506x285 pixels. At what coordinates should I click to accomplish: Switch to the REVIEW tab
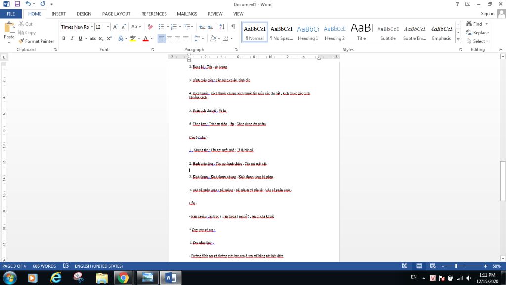pos(215,14)
